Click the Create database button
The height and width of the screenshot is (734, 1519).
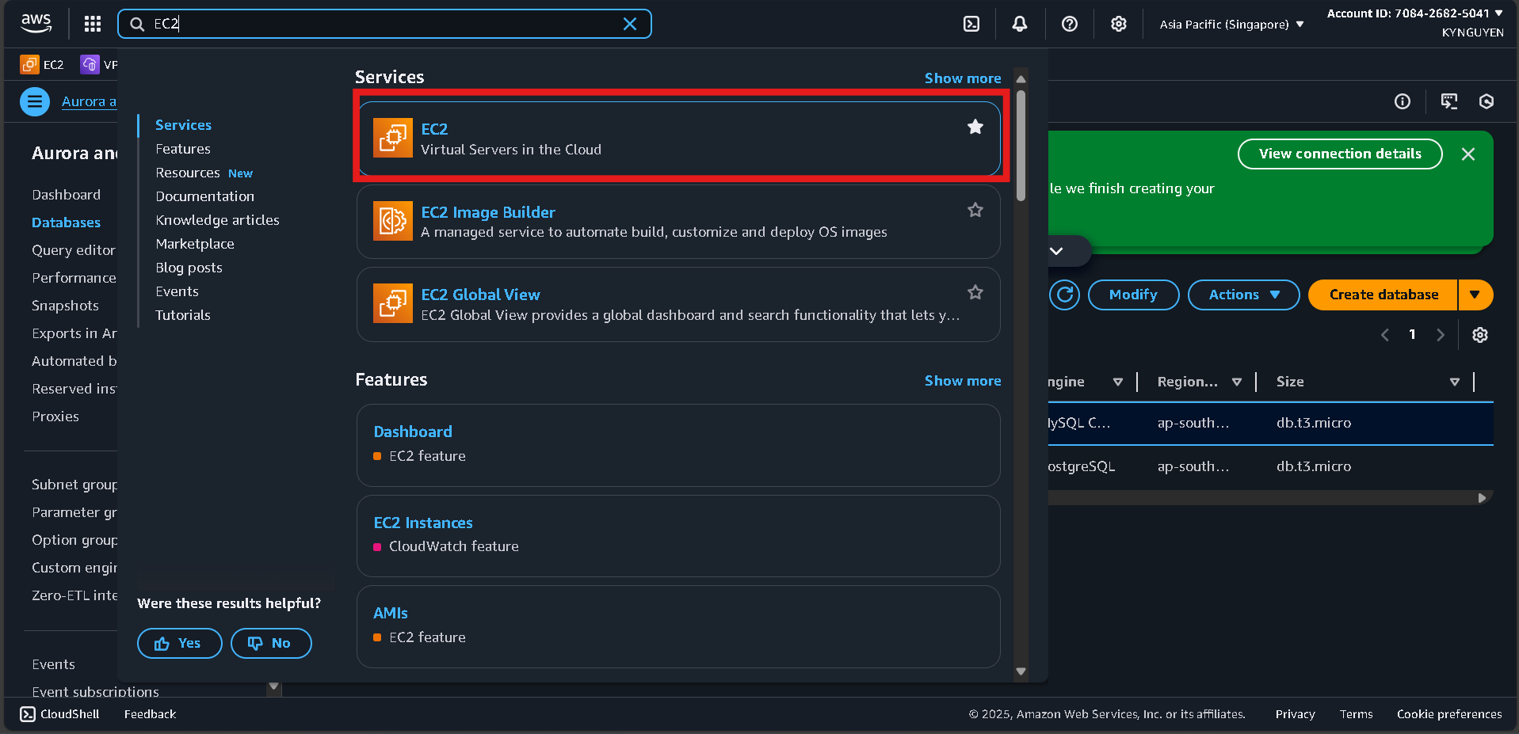[1381, 295]
